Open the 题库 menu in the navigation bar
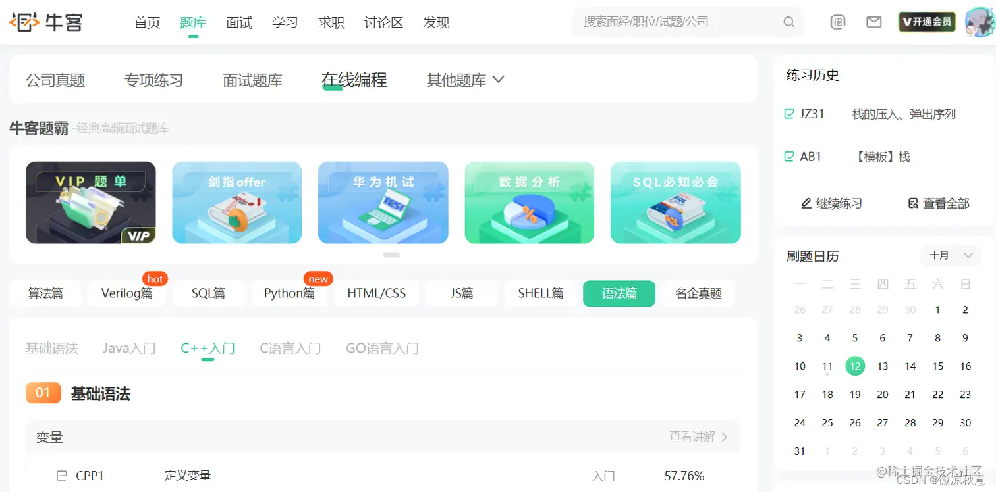Screen dimensions: 996x492 (x=193, y=22)
